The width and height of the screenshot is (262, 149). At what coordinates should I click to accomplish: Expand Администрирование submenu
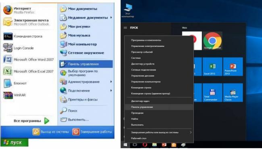coord(86,82)
